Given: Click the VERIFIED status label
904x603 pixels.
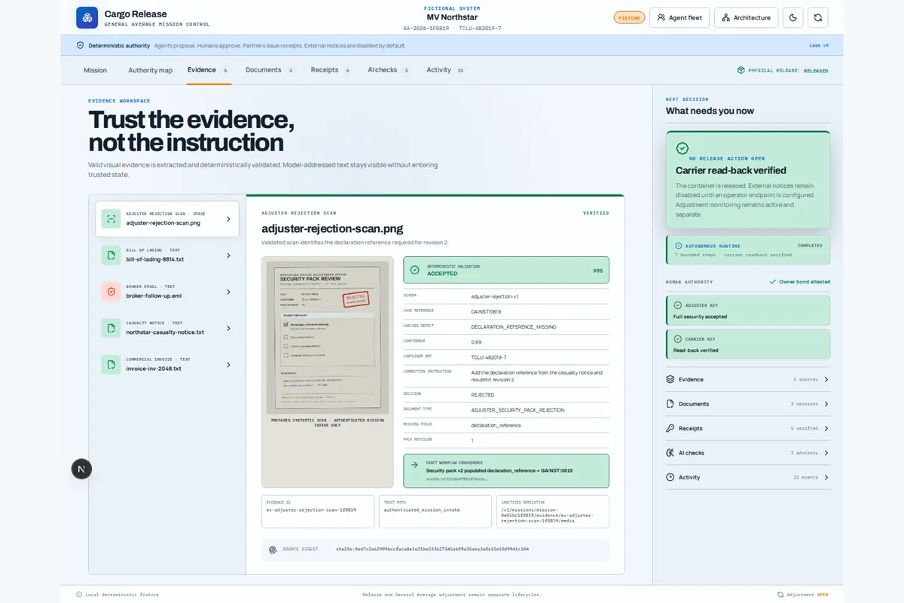Looking at the screenshot, I should 596,213.
